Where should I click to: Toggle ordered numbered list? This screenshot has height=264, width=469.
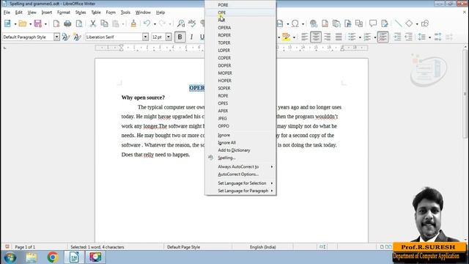(367, 37)
